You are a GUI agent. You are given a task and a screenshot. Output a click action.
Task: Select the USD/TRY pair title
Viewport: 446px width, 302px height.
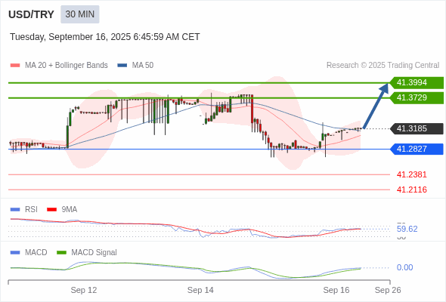point(31,14)
